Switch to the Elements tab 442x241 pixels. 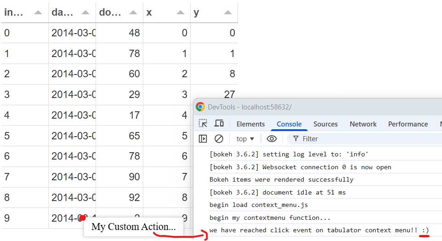pos(250,124)
